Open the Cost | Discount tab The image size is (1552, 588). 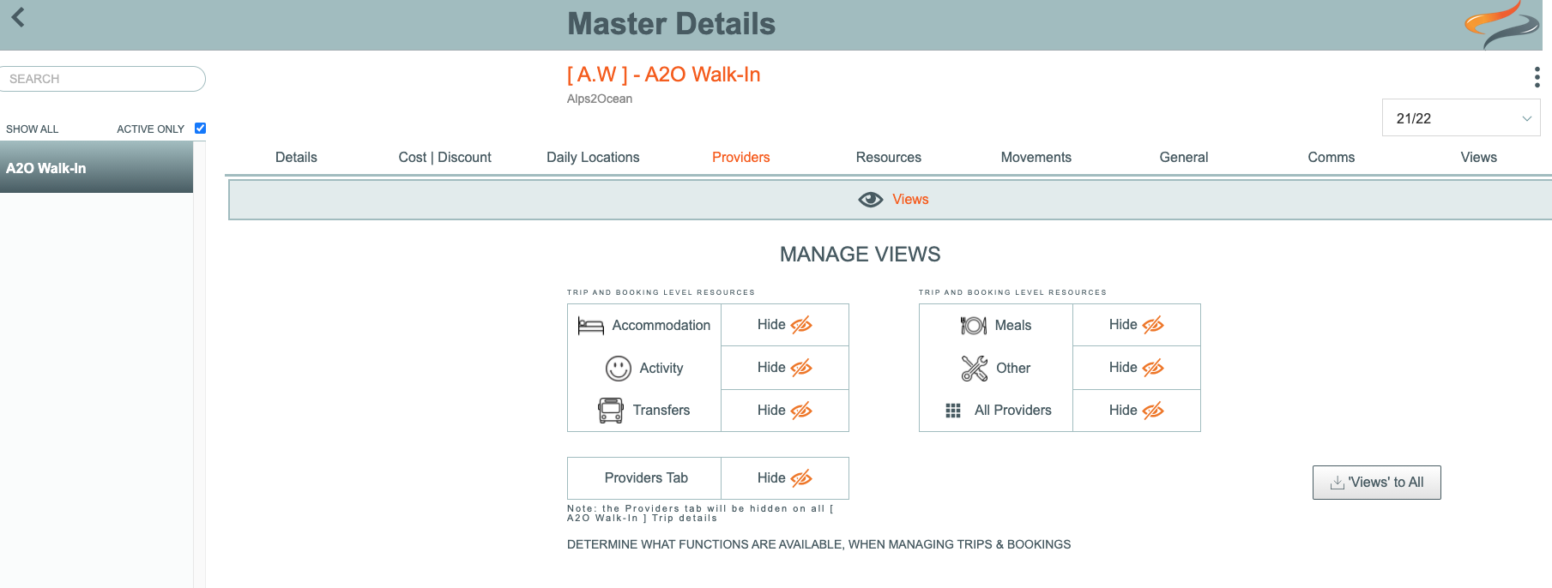444,158
